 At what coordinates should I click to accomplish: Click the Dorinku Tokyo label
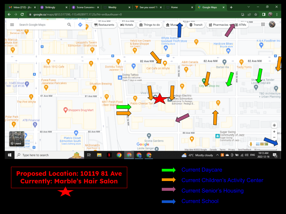[114, 67]
